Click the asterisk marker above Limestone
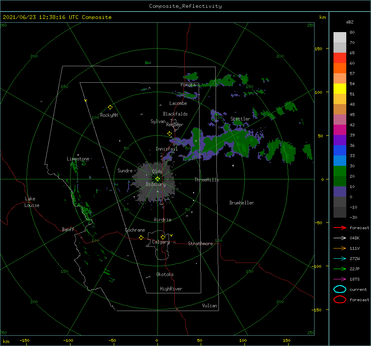Screen dimensions: 371x346 (78, 155)
